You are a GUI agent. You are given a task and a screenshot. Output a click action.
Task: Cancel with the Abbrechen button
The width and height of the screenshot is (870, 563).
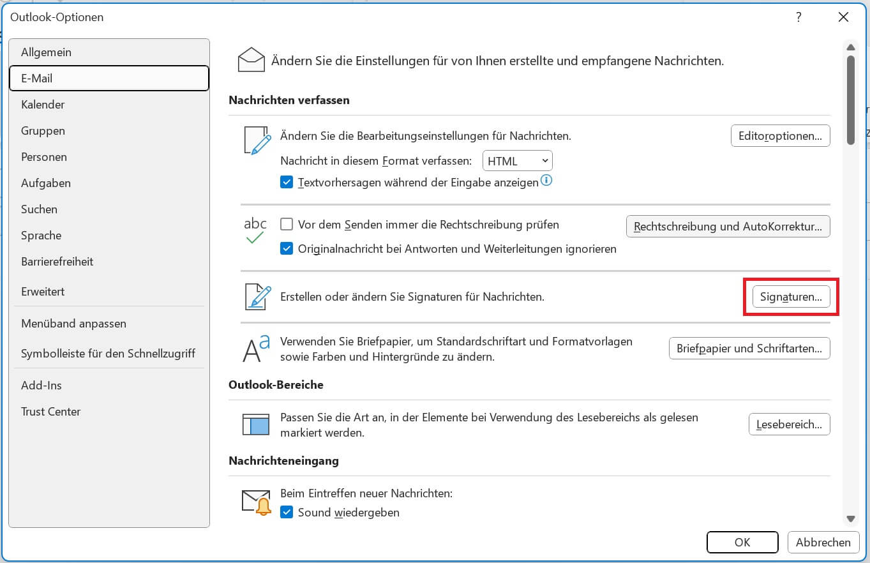point(823,543)
